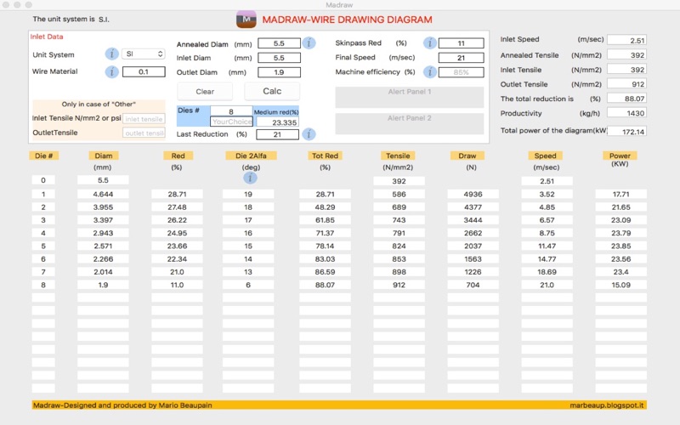Click the total reduction cell 71.37
This screenshot has height=425, width=680.
pyautogui.click(x=325, y=233)
